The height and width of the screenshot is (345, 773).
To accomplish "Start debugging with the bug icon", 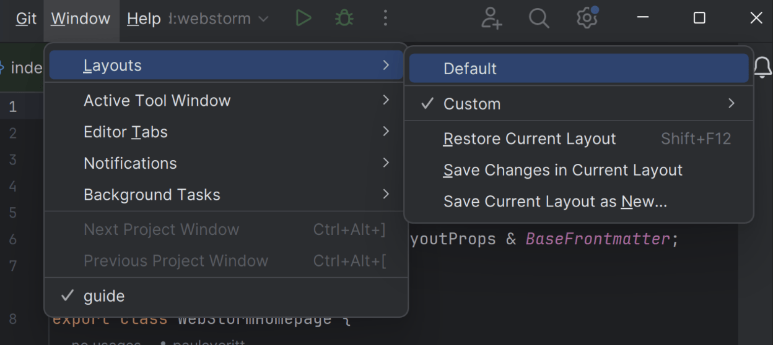I will [x=344, y=19].
